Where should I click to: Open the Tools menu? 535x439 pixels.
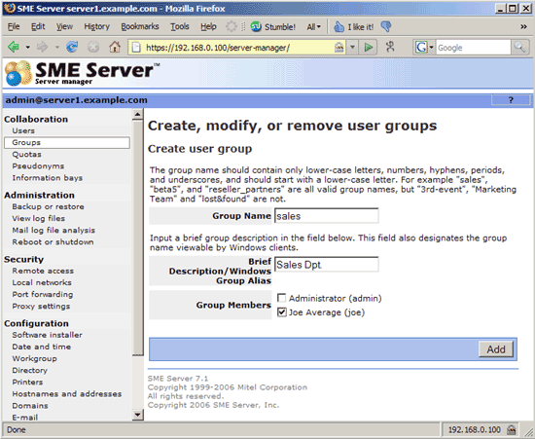click(180, 26)
